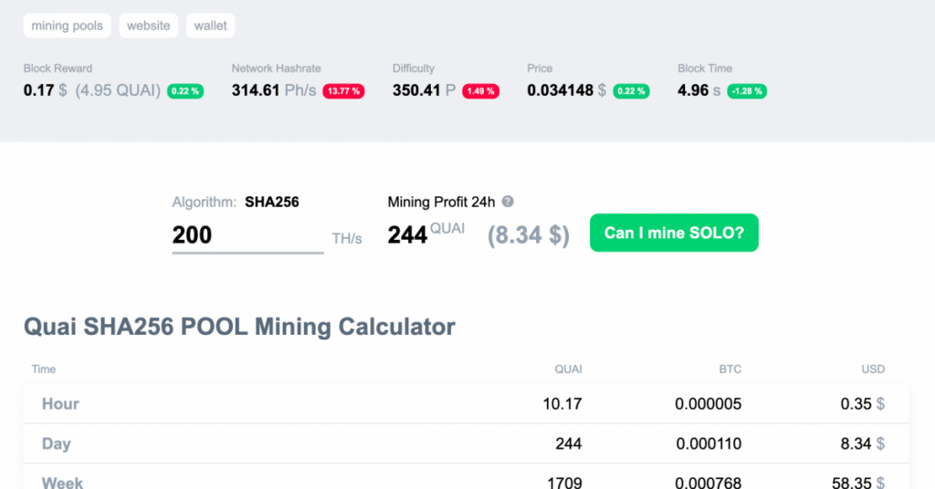935x489 pixels.
Task: Click the Block Reward 0.22 % green badge
Action: click(x=185, y=91)
